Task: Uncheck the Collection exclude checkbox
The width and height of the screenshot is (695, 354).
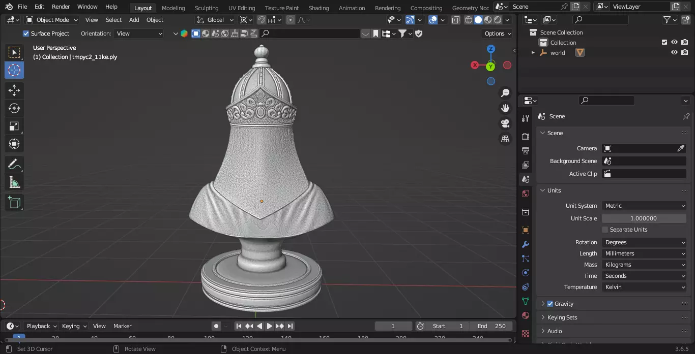Action: (x=664, y=43)
